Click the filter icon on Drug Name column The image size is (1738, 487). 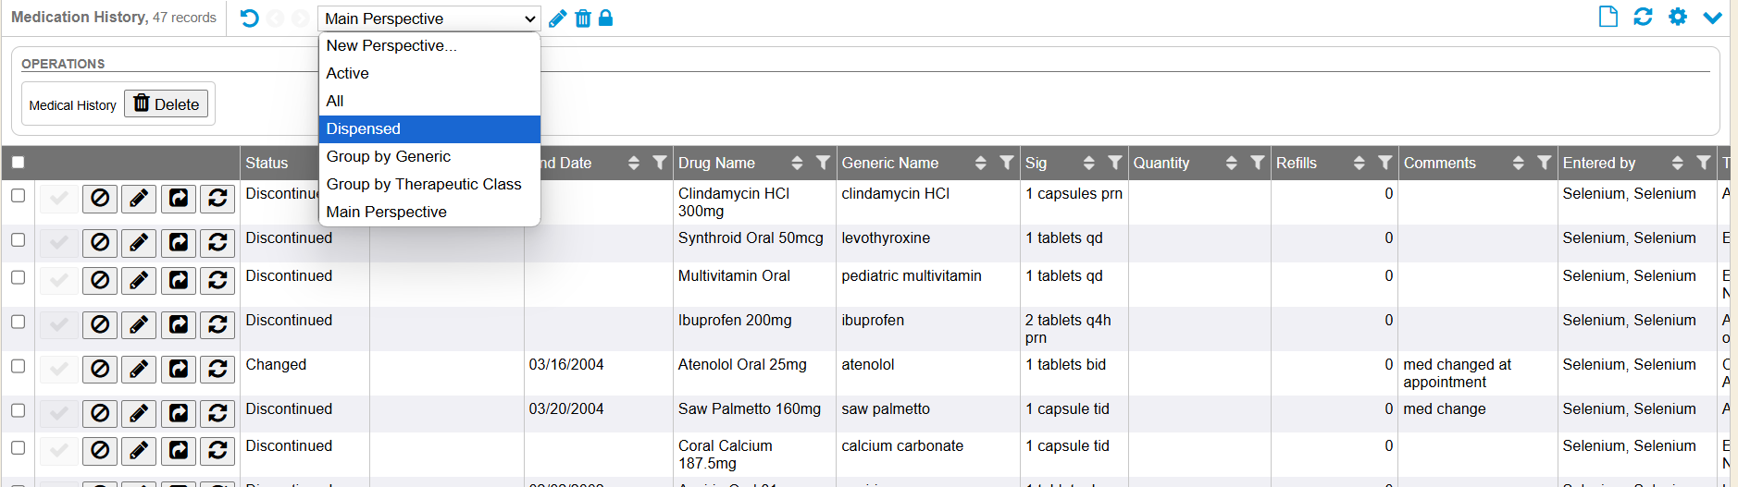click(x=822, y=163)
